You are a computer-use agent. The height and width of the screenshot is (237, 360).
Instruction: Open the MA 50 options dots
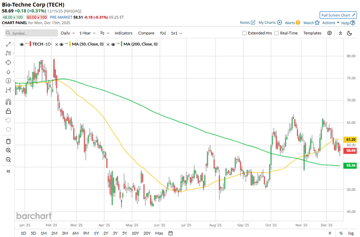tap(66, 43)
